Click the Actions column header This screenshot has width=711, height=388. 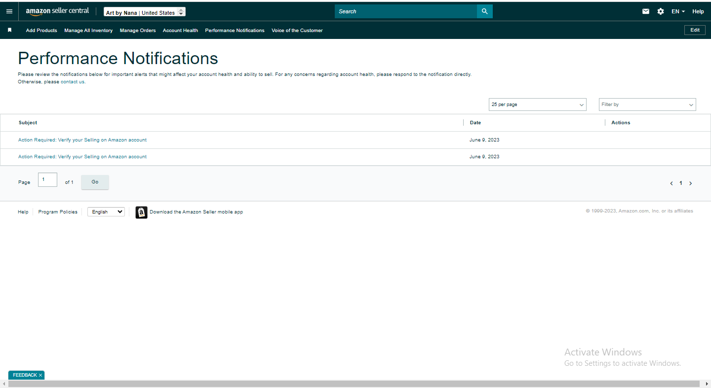(x=621, y=123)
